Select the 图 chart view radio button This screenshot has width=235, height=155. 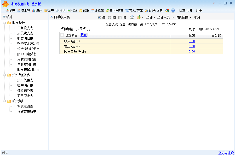(110, 17)
